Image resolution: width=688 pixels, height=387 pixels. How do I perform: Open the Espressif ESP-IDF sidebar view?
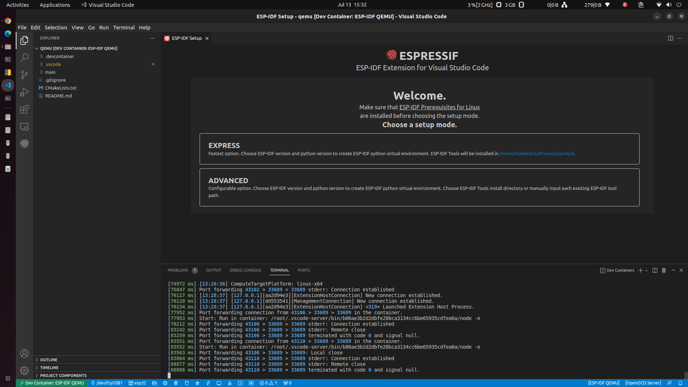tap(24, 143)
